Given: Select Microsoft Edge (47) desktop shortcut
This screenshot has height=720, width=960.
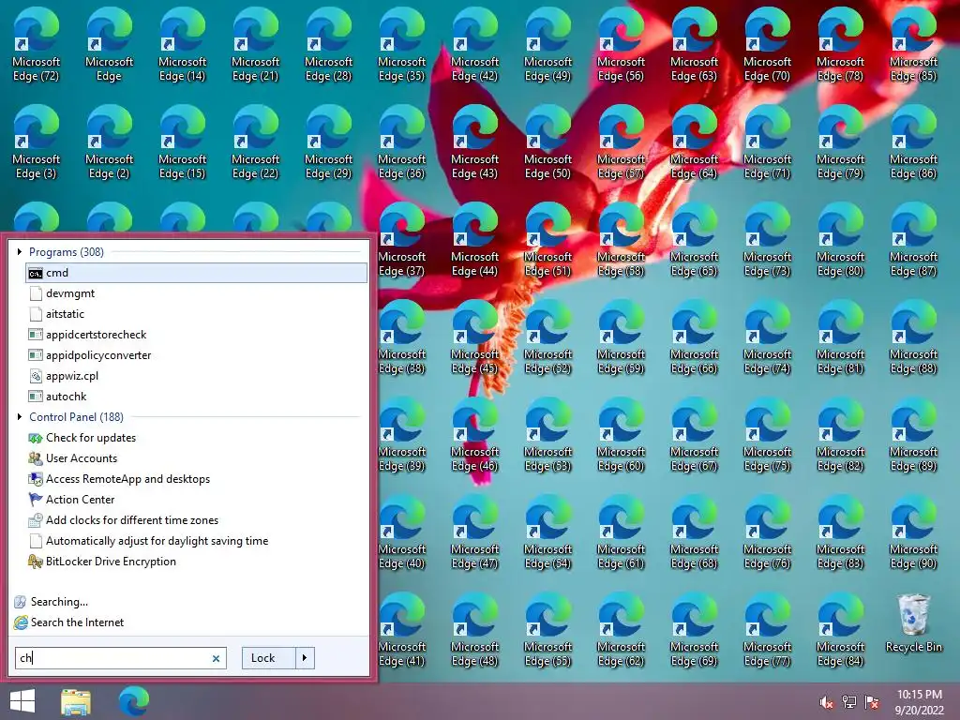Looking at the screenshot, I should point(474,532).
